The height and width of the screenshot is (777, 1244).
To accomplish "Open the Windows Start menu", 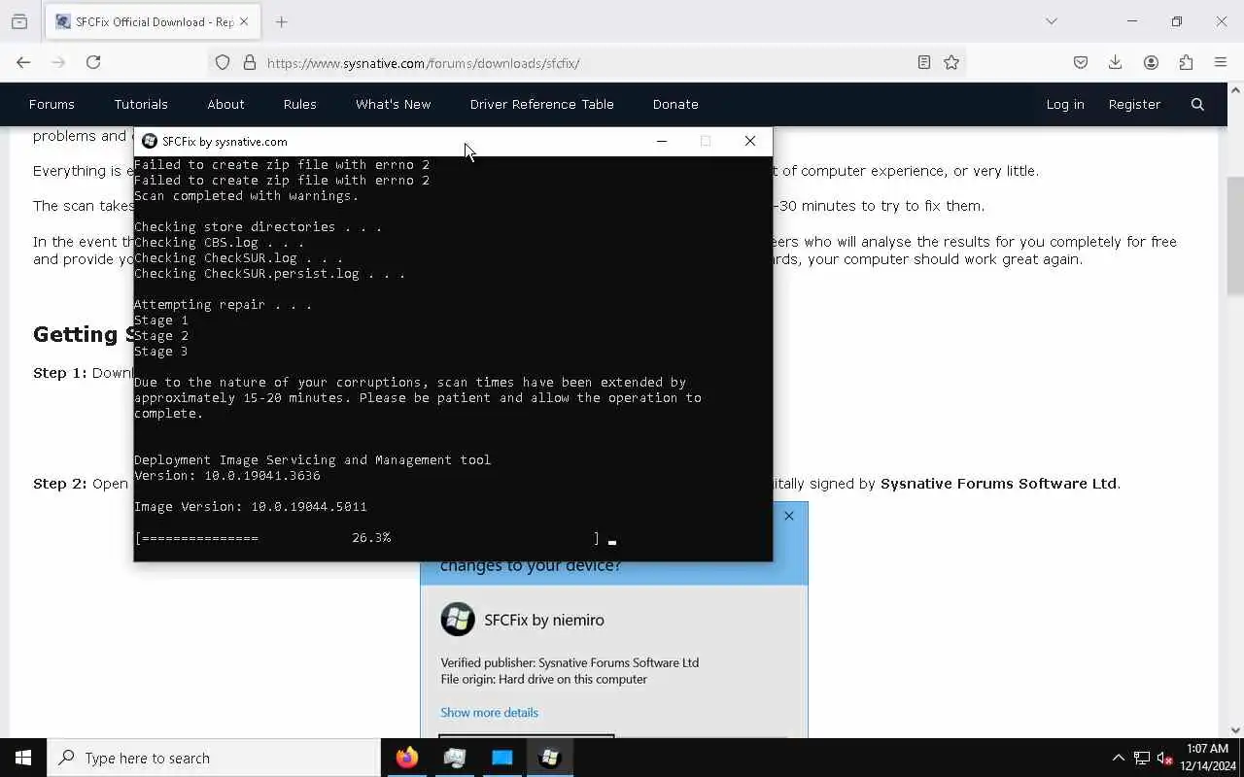I will pos(23,758).
